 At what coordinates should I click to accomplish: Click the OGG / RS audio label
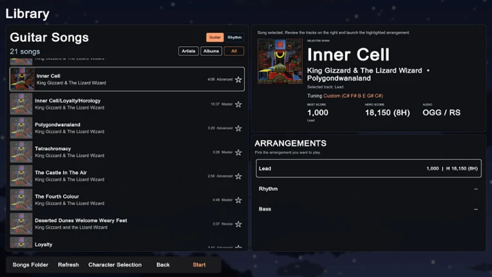pyautogui.click(x=442, y=113)
